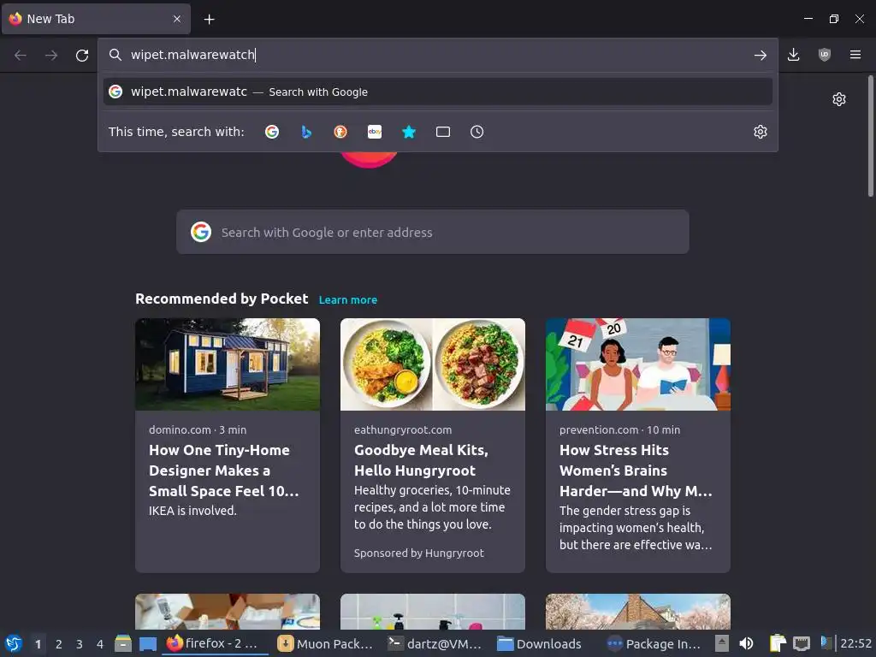Switch to the dartz@VM terminal taskbar window
876x657 pixels.
tap(435, 643)
